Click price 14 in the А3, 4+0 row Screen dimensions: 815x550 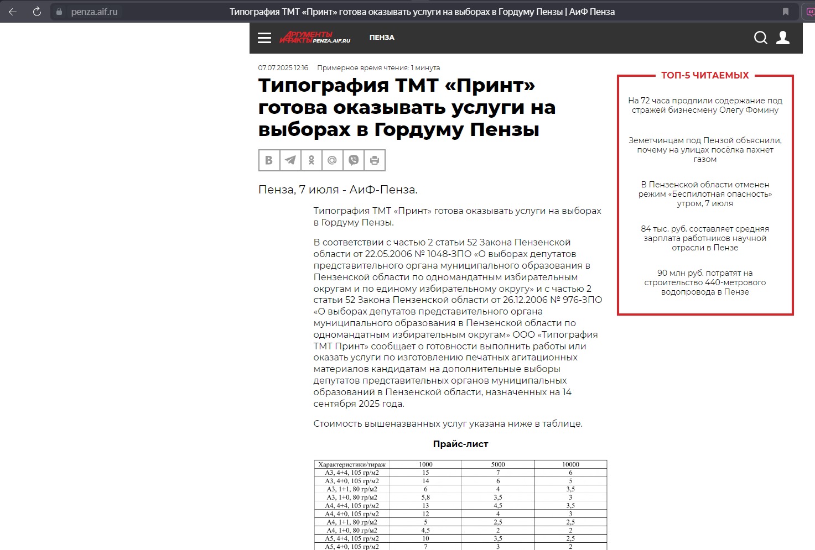(x=425, y=481)
